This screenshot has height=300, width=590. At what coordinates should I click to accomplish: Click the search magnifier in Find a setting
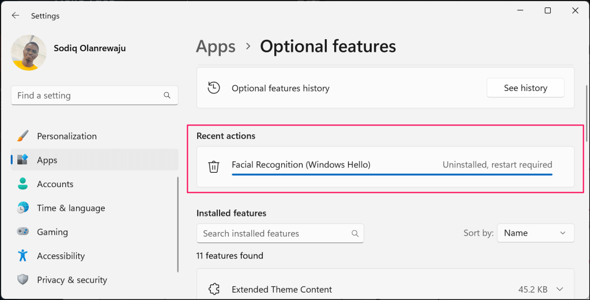point(167,96)
